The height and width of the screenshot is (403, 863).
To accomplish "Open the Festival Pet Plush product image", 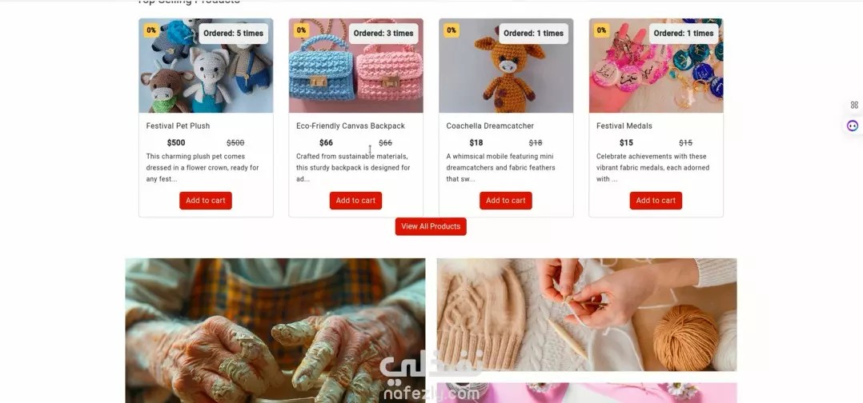I will tap(206, 66).
